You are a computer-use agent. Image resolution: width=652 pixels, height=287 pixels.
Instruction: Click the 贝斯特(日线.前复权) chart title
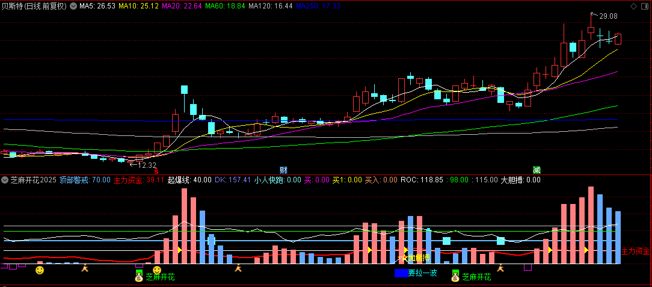tap(34, 6)
